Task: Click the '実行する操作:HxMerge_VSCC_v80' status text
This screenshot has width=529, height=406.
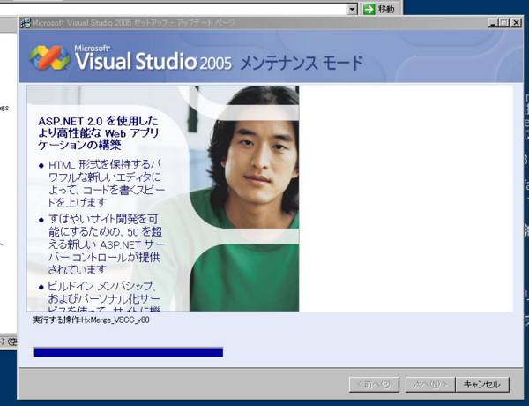Action: 91,320
